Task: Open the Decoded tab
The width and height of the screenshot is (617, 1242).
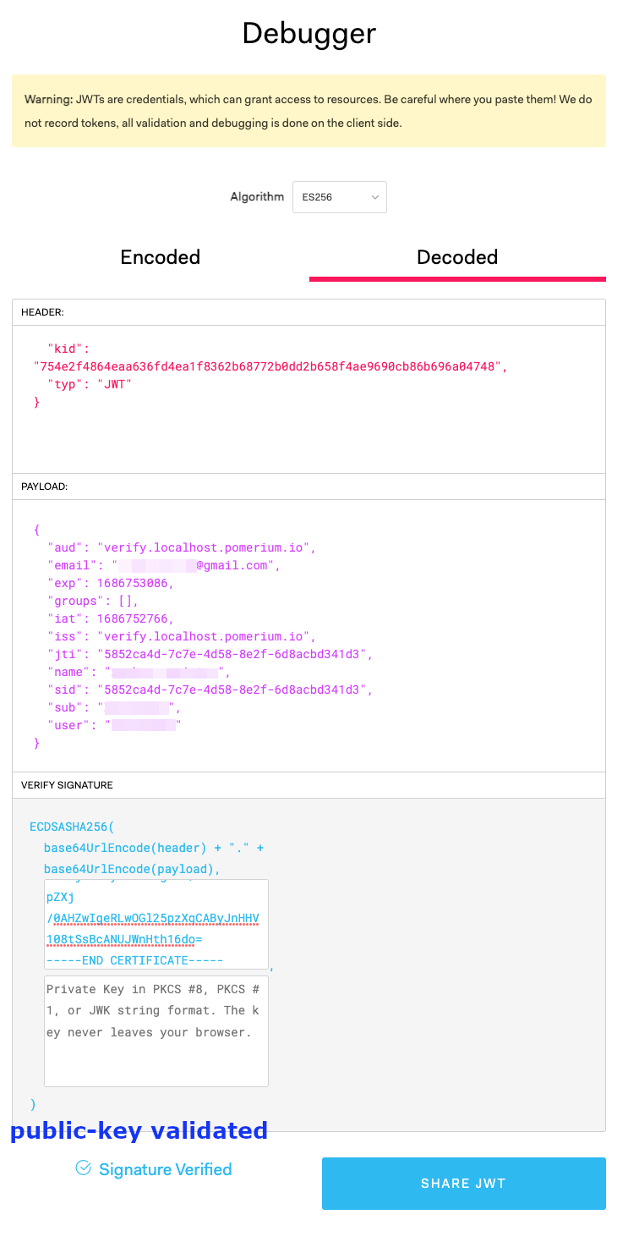Action: point(456,257)
